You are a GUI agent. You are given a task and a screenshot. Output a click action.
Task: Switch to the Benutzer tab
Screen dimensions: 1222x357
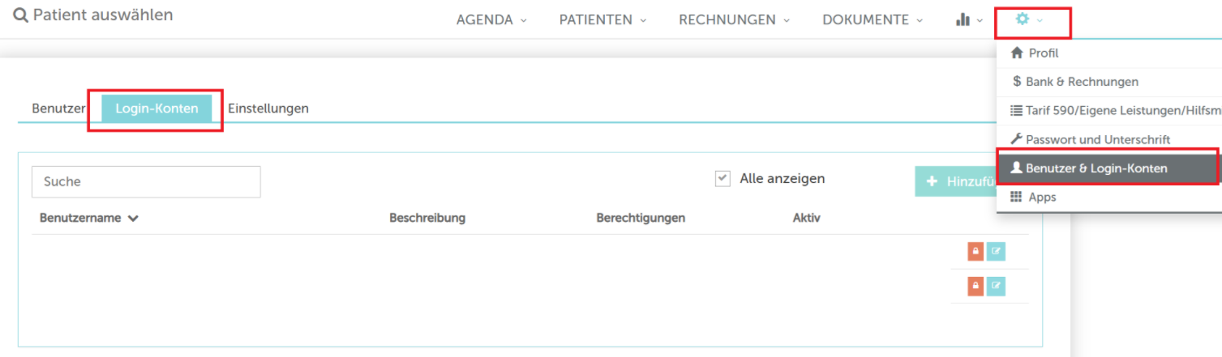(x=58, y=108)
